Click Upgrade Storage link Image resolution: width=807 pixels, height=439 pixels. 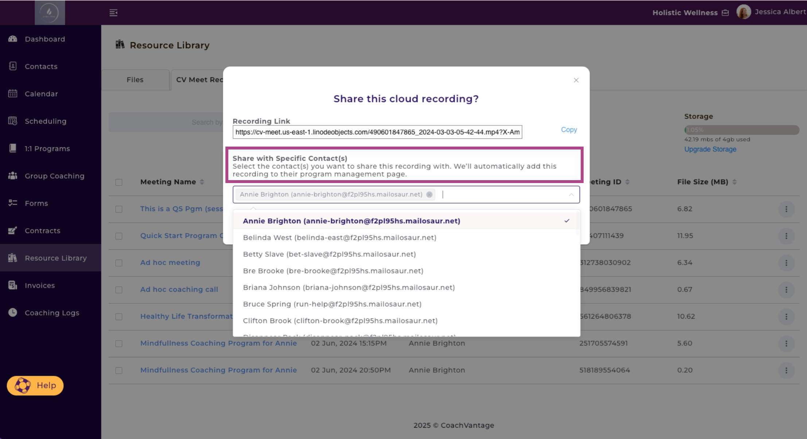[710, 149]
